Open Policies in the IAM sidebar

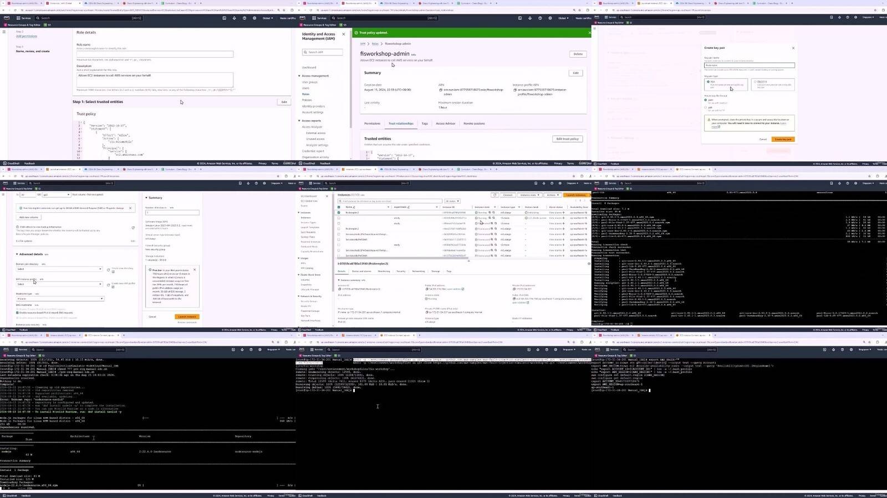pos(307,100)
